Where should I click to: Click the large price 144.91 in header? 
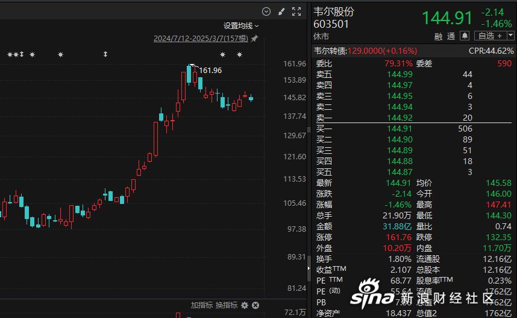tap(448, 18)
